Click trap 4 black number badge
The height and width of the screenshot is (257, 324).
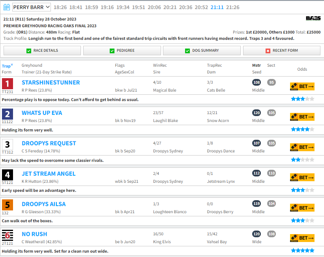(x=7, y=175)
